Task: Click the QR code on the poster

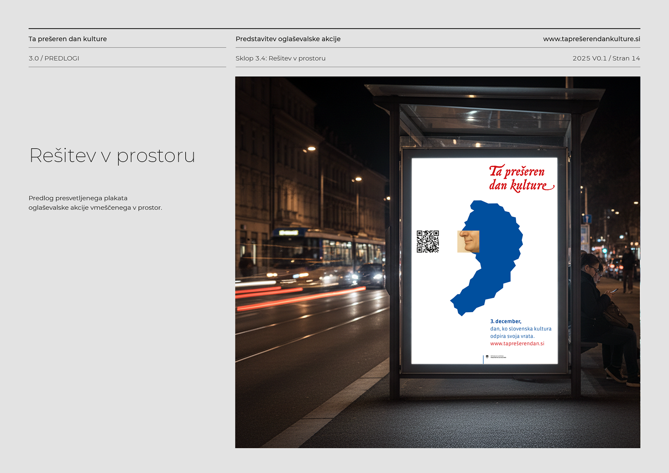Action: (x=428, y=241)
